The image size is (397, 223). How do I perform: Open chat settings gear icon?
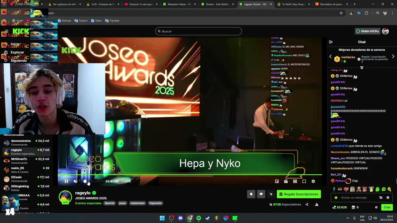pos(376,208)
